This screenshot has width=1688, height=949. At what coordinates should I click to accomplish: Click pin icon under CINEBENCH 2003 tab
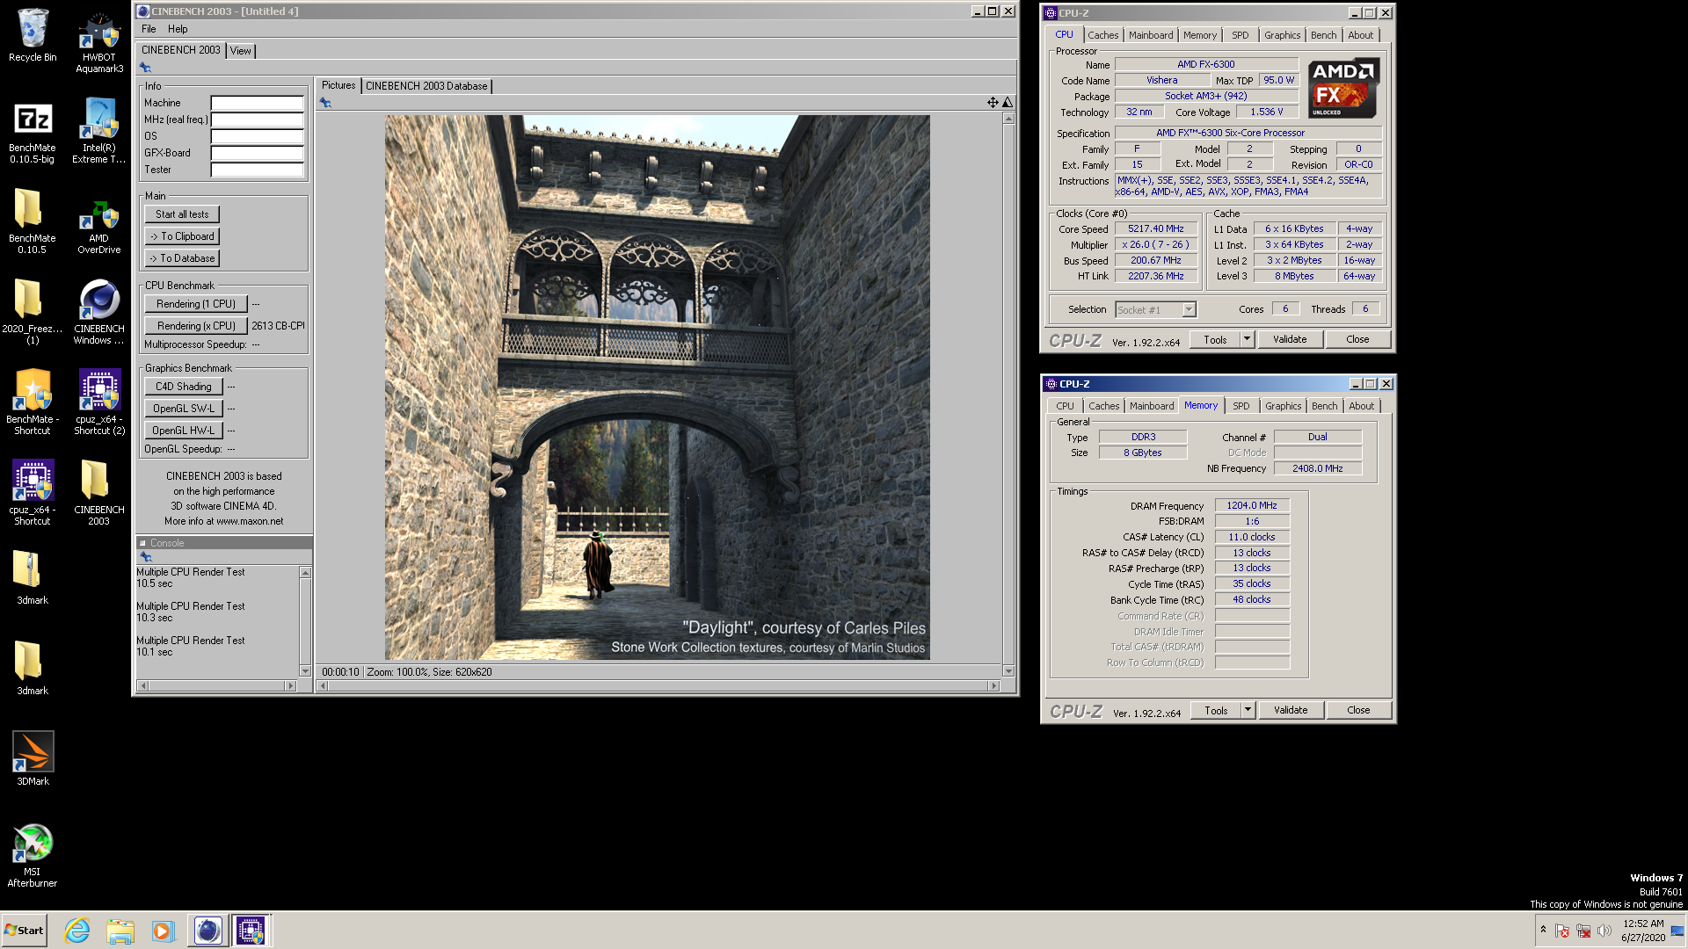145,68
